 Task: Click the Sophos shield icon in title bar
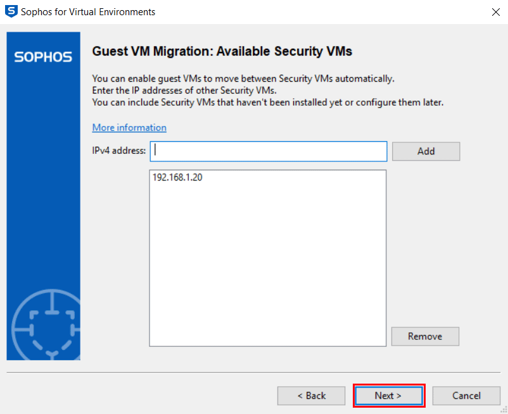tap(11, 11)
